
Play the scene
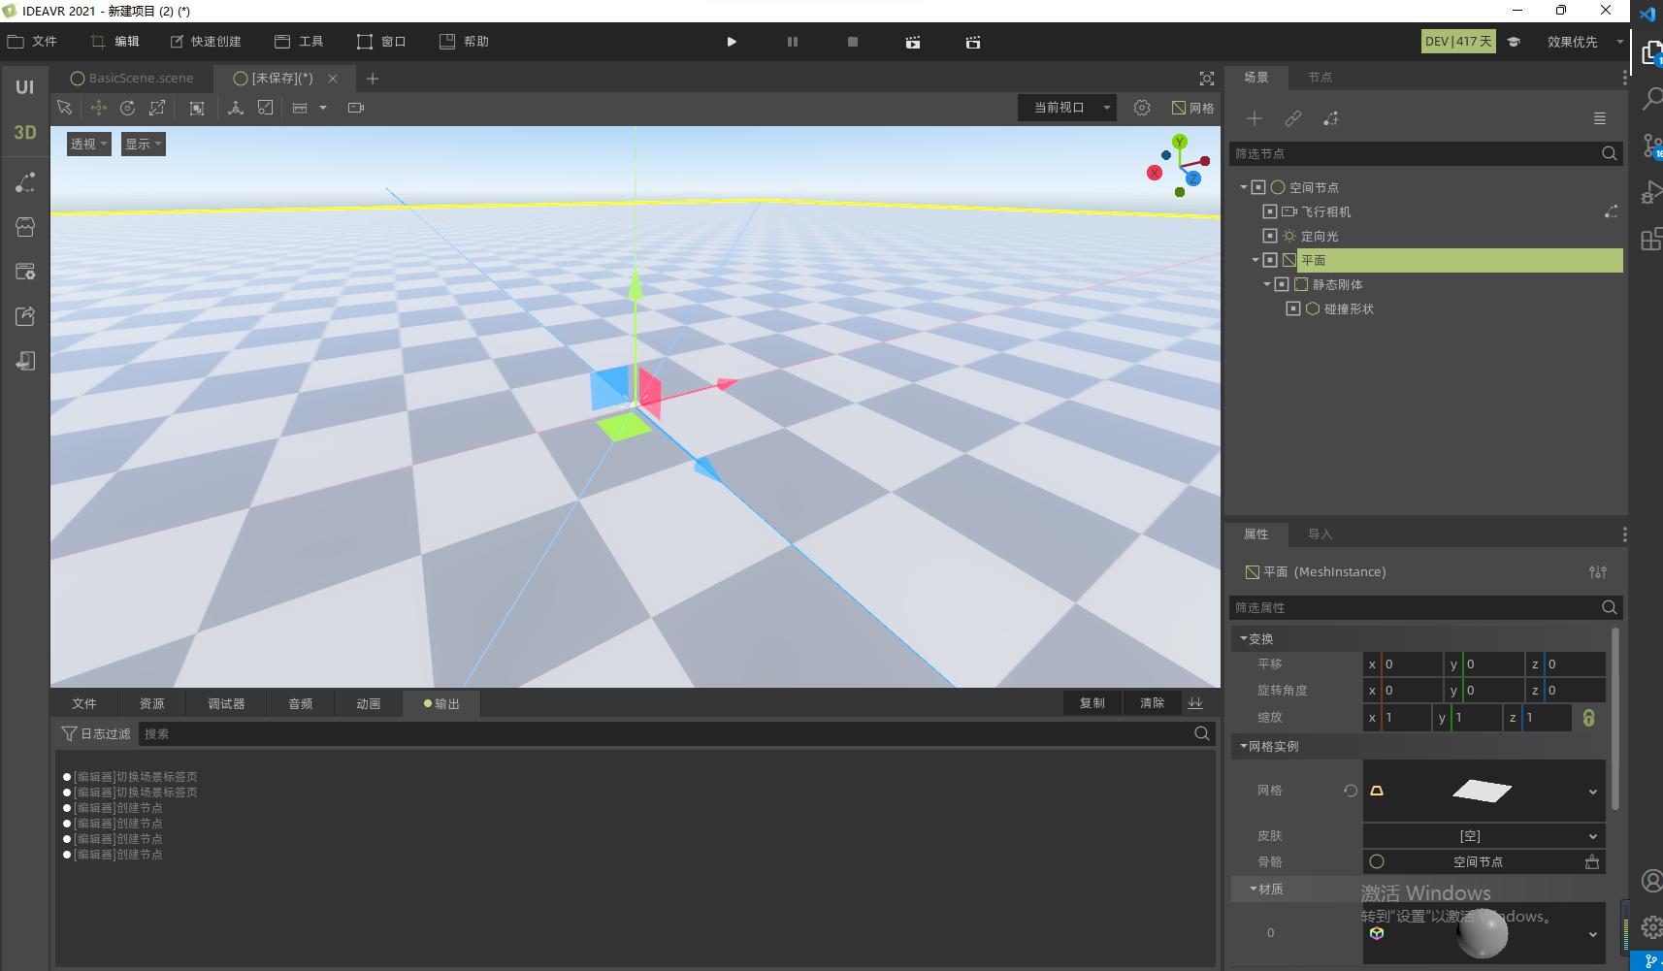pyautogui.click(x=732, y=42)
